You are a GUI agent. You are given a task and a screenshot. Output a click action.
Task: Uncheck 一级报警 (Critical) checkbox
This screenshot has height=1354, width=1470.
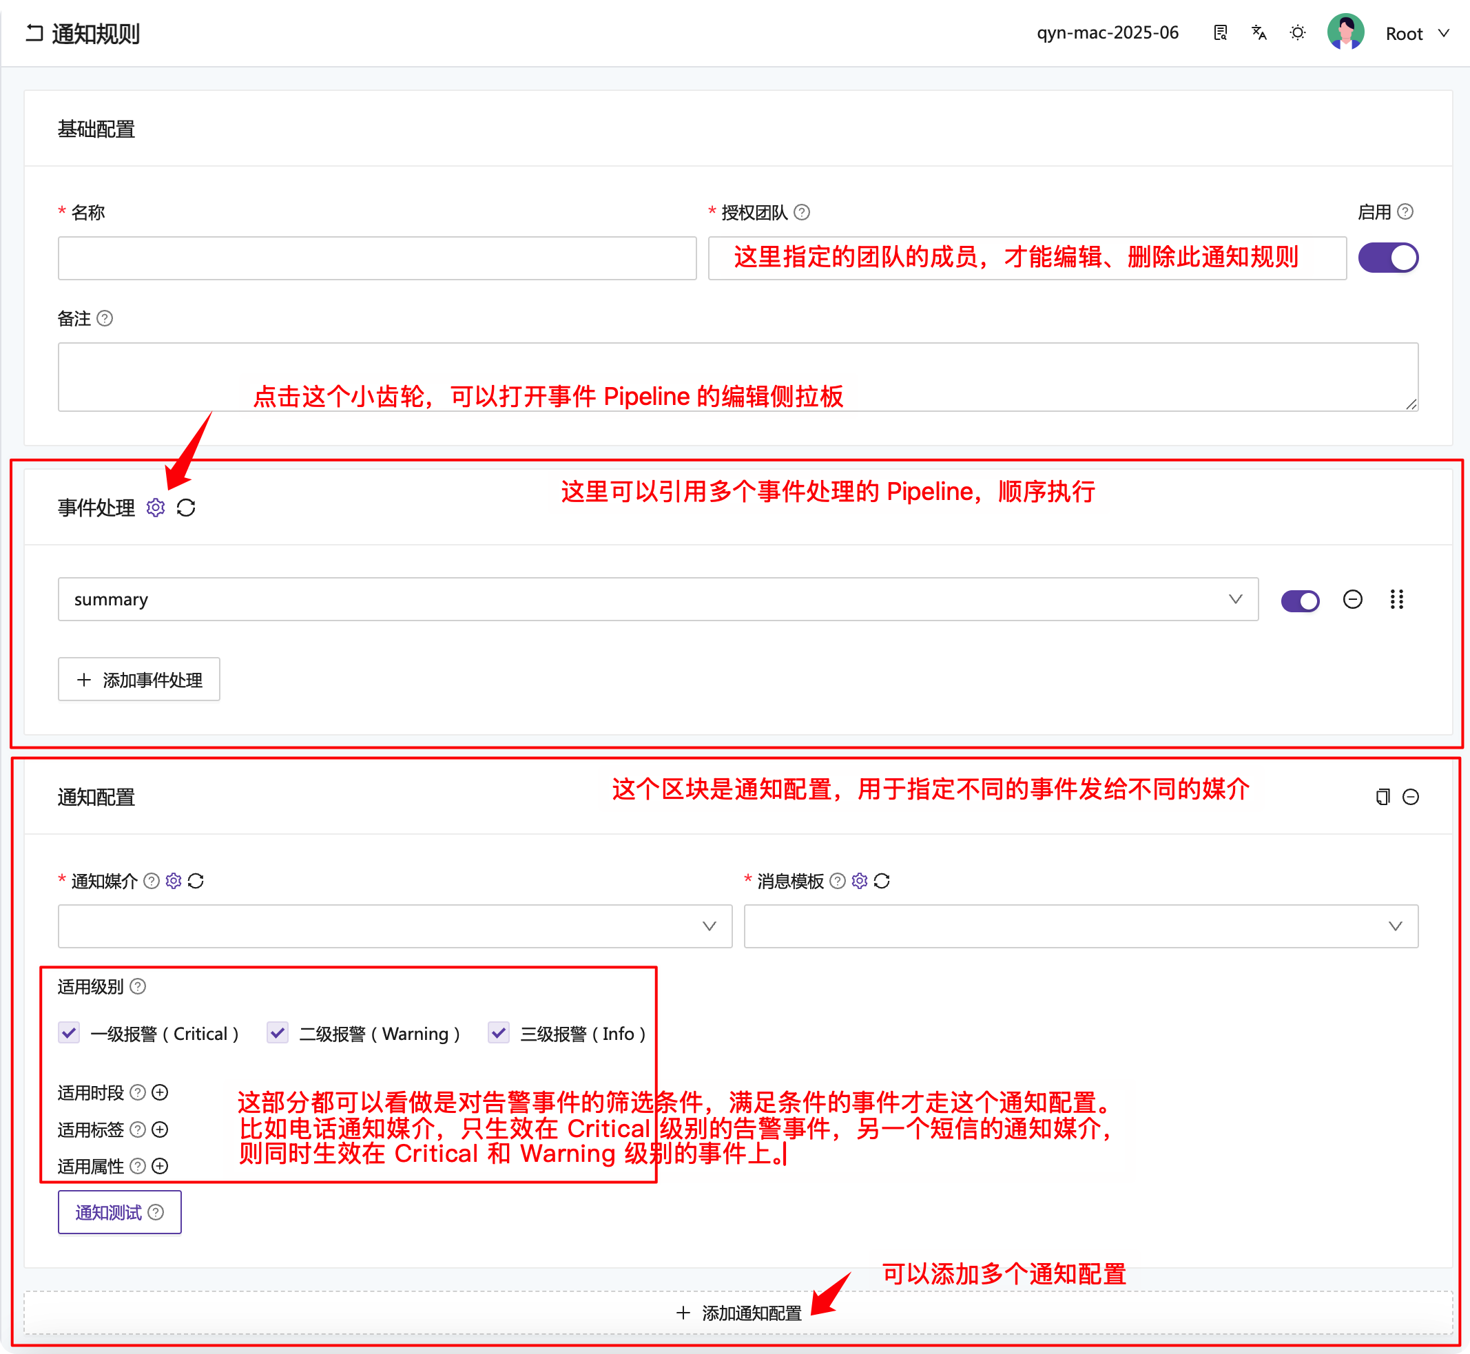69,1033
